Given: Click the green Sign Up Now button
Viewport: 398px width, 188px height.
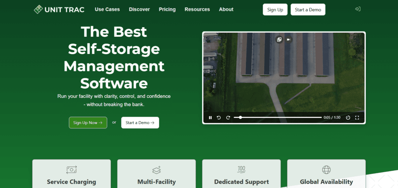Looking at the screenshot, I should [88, 123].
